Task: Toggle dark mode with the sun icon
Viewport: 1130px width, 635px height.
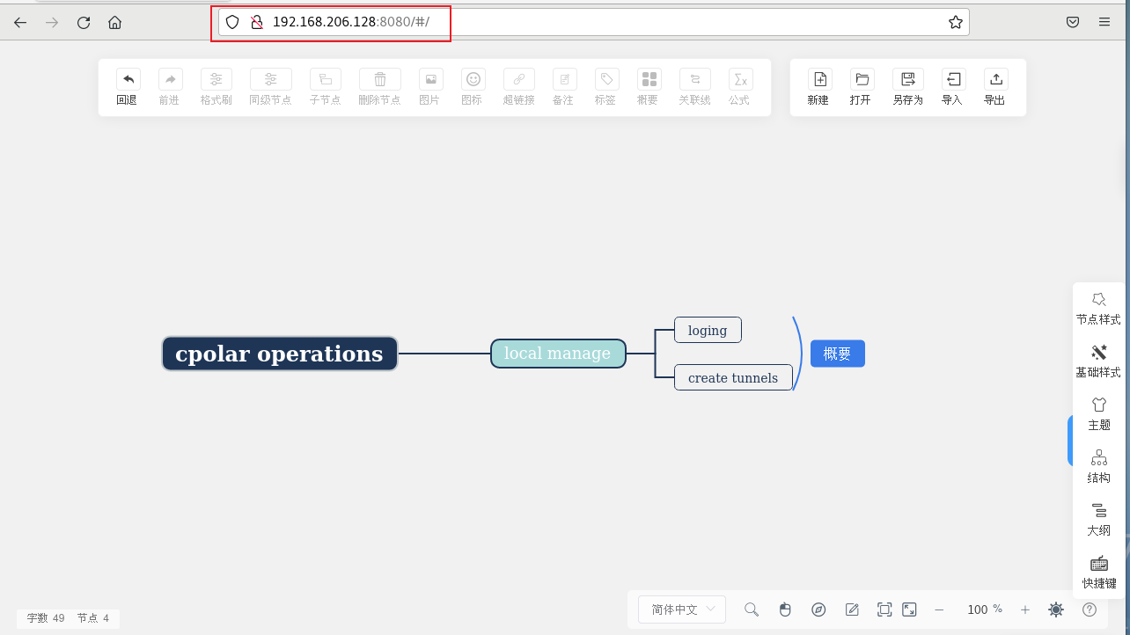Action: point(1056,609)
